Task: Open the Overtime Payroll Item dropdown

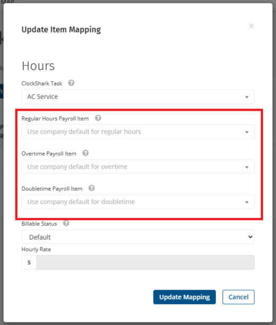Action: point(138,166)
